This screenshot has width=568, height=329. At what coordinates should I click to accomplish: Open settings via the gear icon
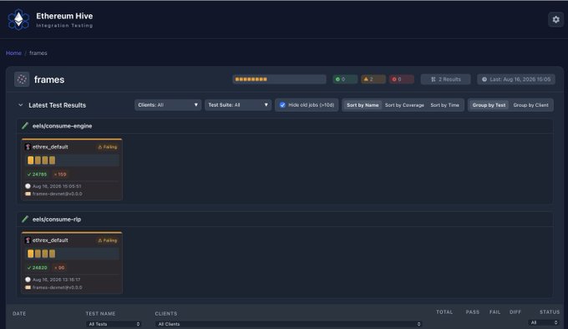tap(555, 19)
